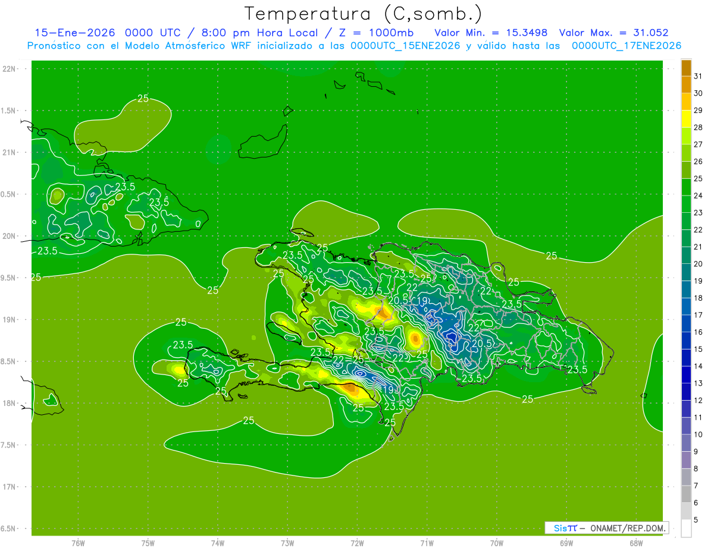Click the legend color band between 20 and 21
Viewport: 714px width, 551px height.
click(686, 256)
